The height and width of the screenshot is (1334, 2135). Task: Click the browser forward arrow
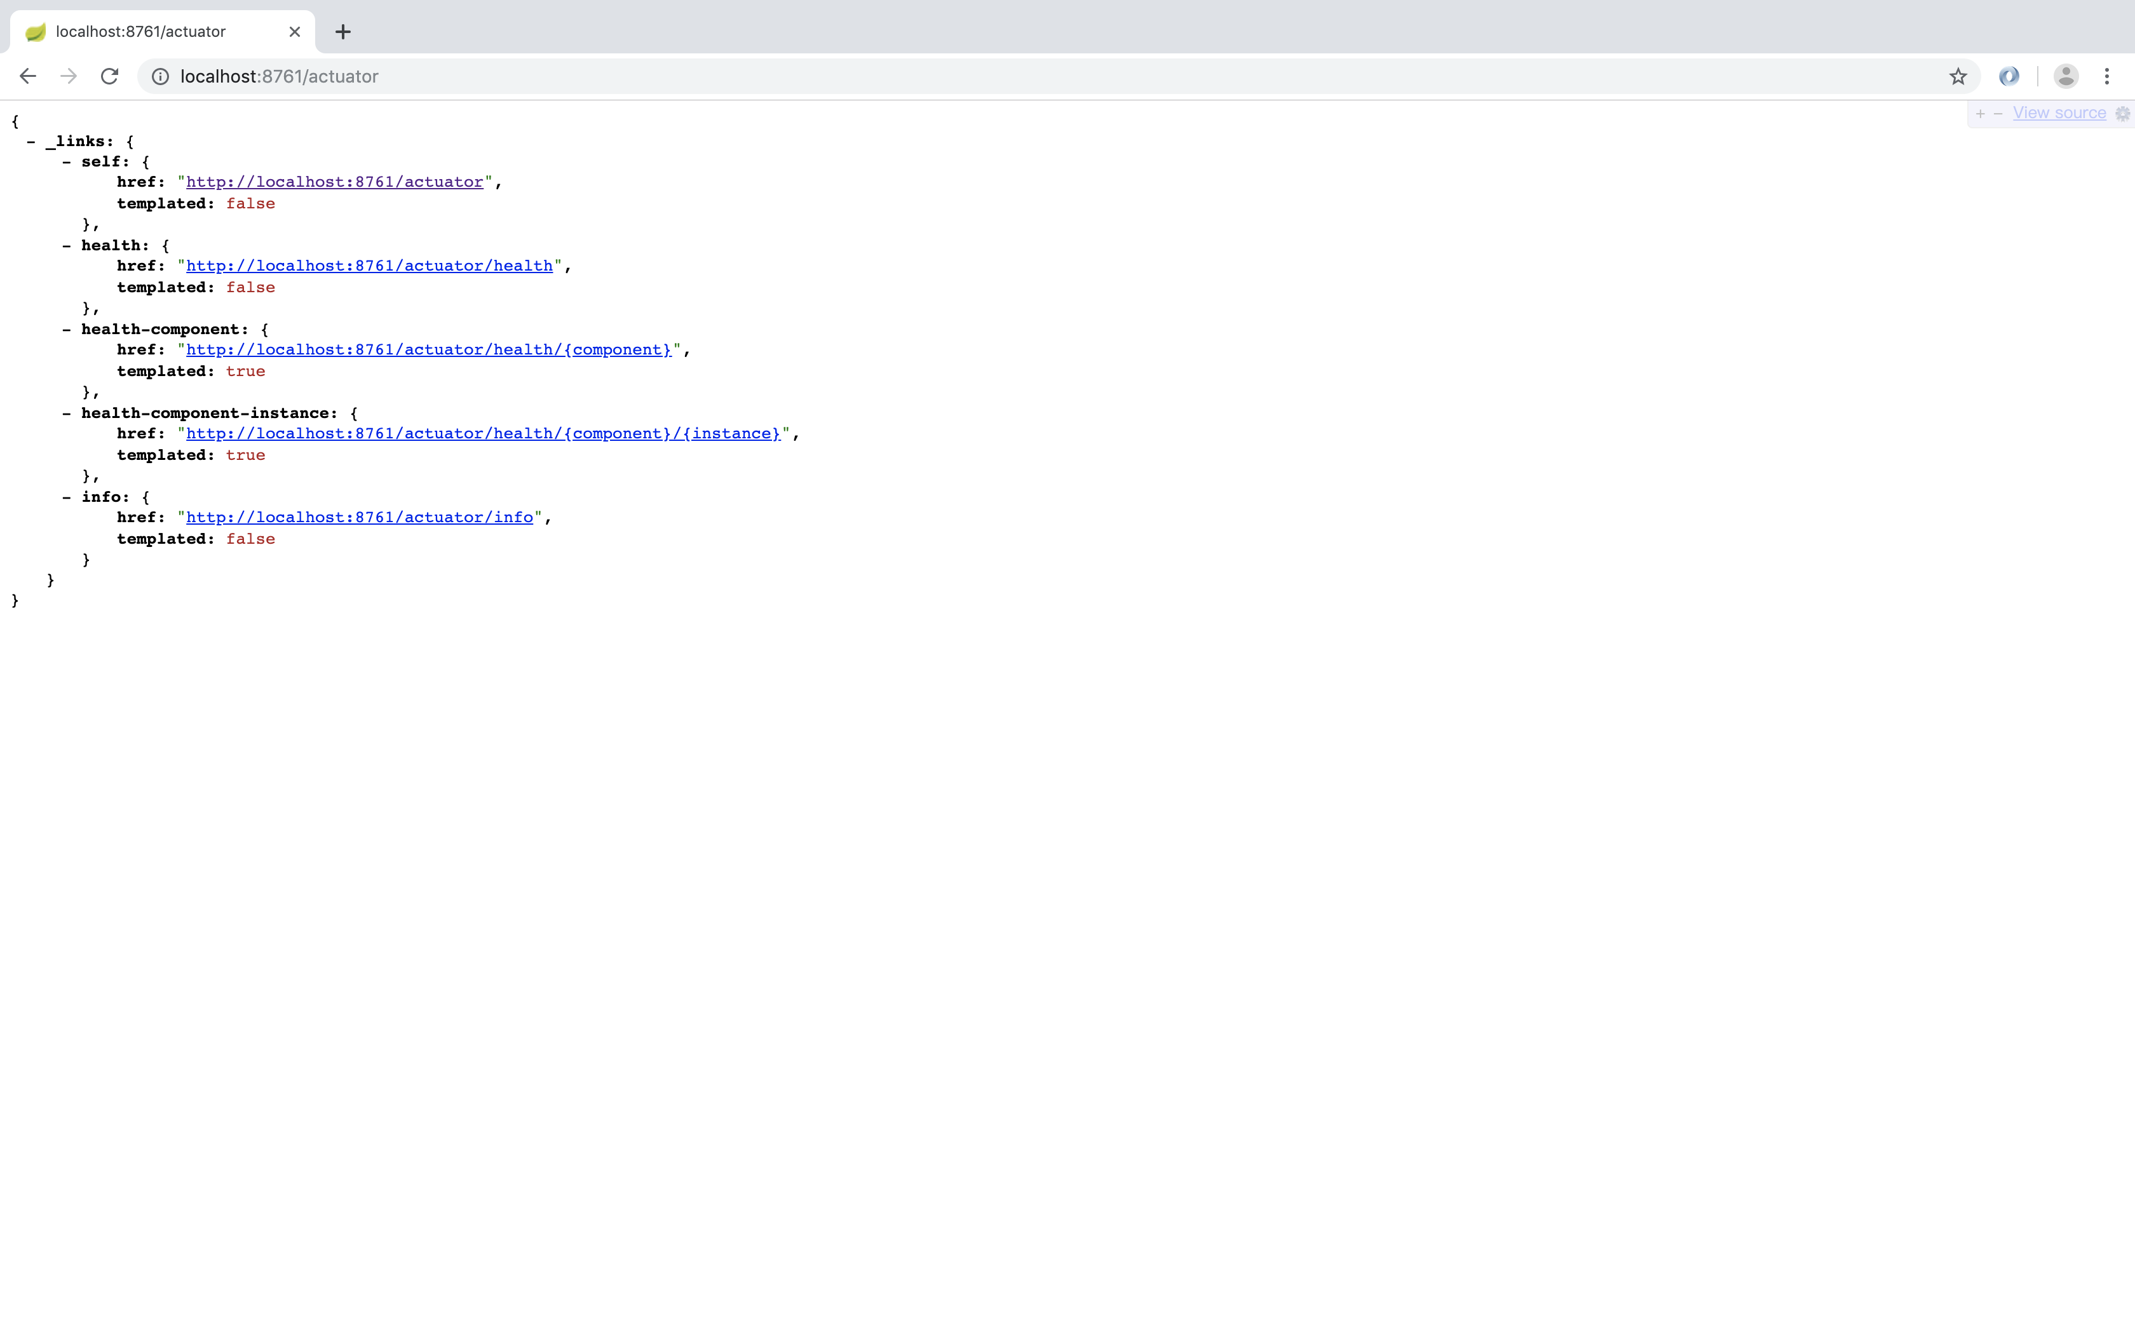tap(69, 77)
